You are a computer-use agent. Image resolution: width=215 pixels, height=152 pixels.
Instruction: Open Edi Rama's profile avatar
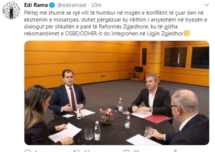tap(11, 11)
